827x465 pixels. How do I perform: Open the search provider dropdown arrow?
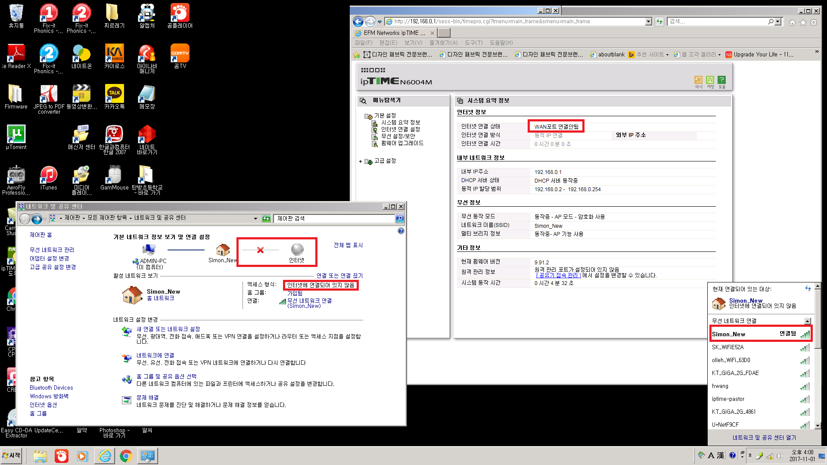[x=778, y=22]
